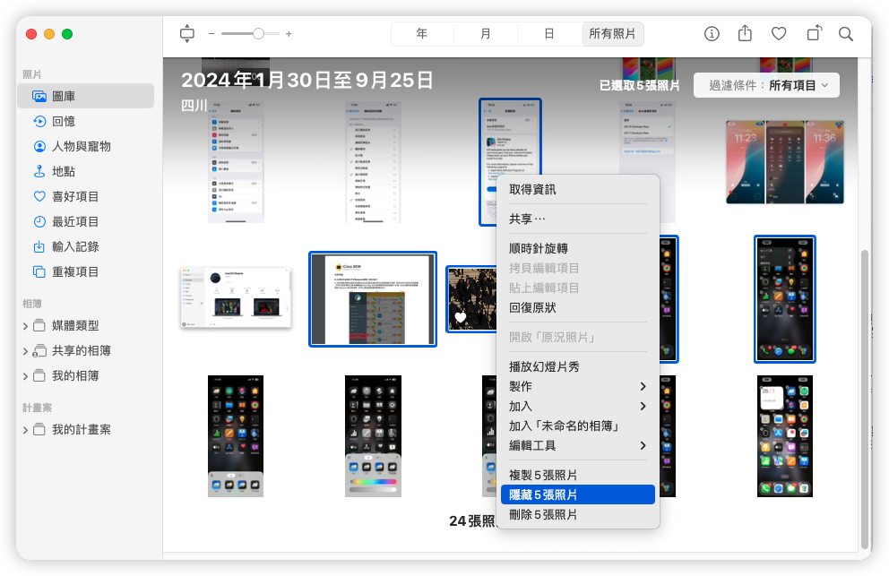Click the 媒體類型 folder row

(86, 326)
